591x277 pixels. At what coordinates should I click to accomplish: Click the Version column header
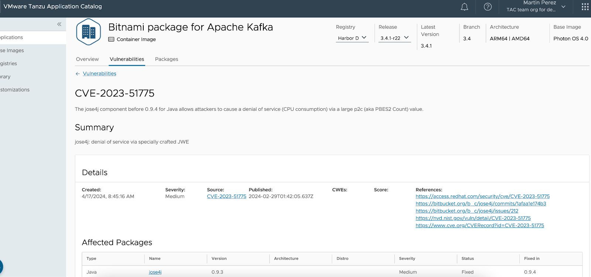[x=219, y=259]
